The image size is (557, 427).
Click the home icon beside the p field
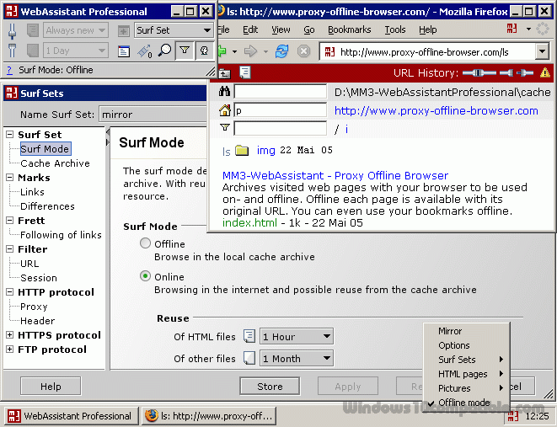tap(224, 110)
